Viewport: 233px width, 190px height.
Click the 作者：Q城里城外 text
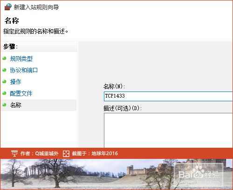click(40, 153)
